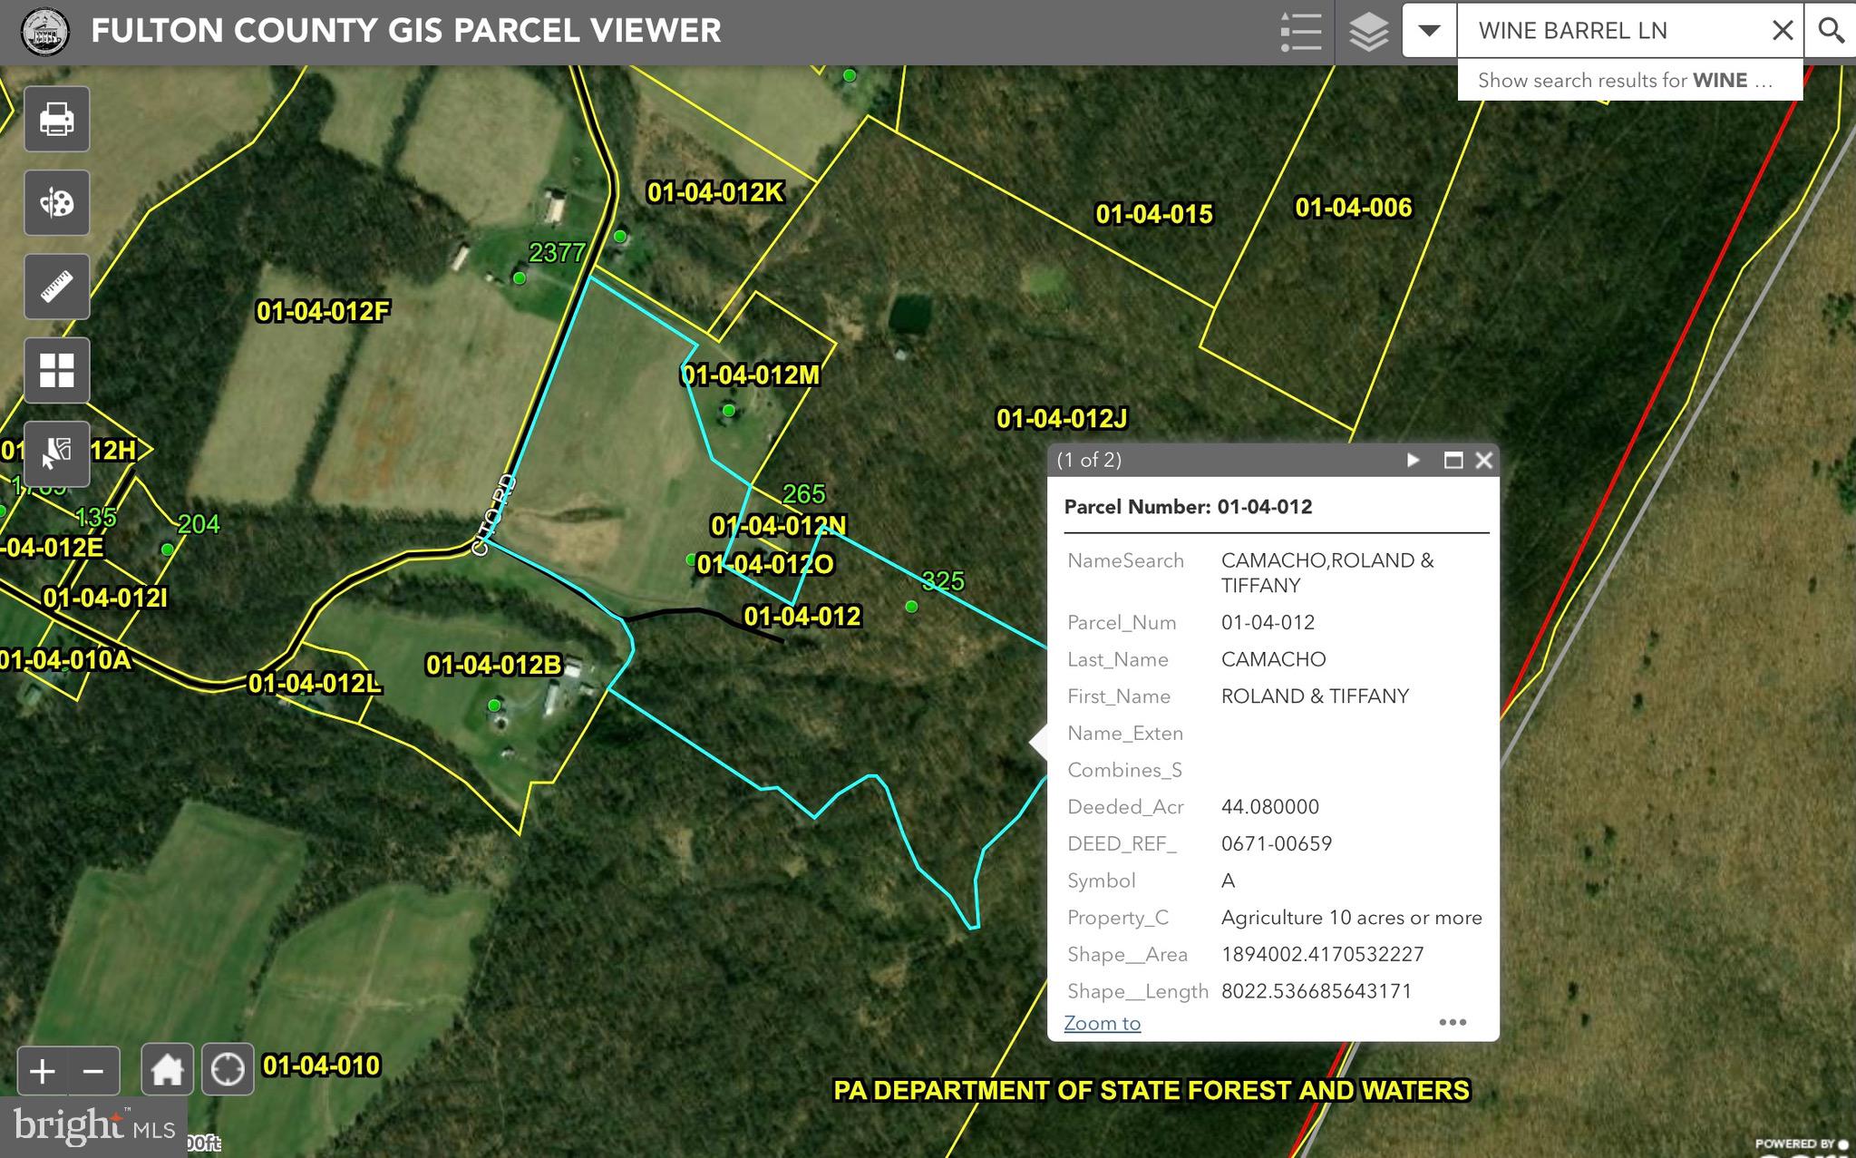Activate the Select parcels tool
This screenshot has height=1158, width=1856.
[x=56, y=453]
